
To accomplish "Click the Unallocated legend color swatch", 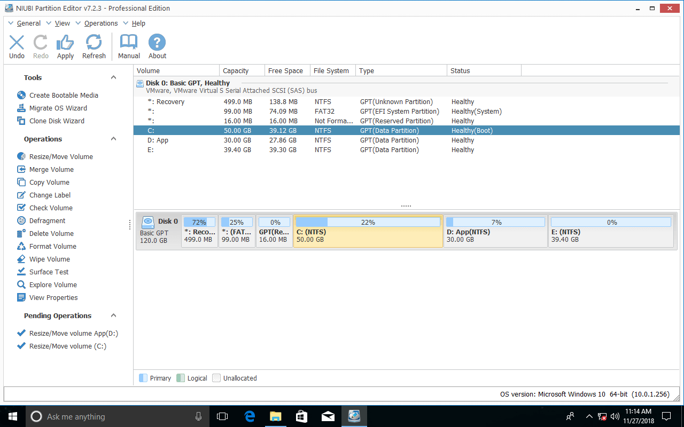I will pos(216,378).
